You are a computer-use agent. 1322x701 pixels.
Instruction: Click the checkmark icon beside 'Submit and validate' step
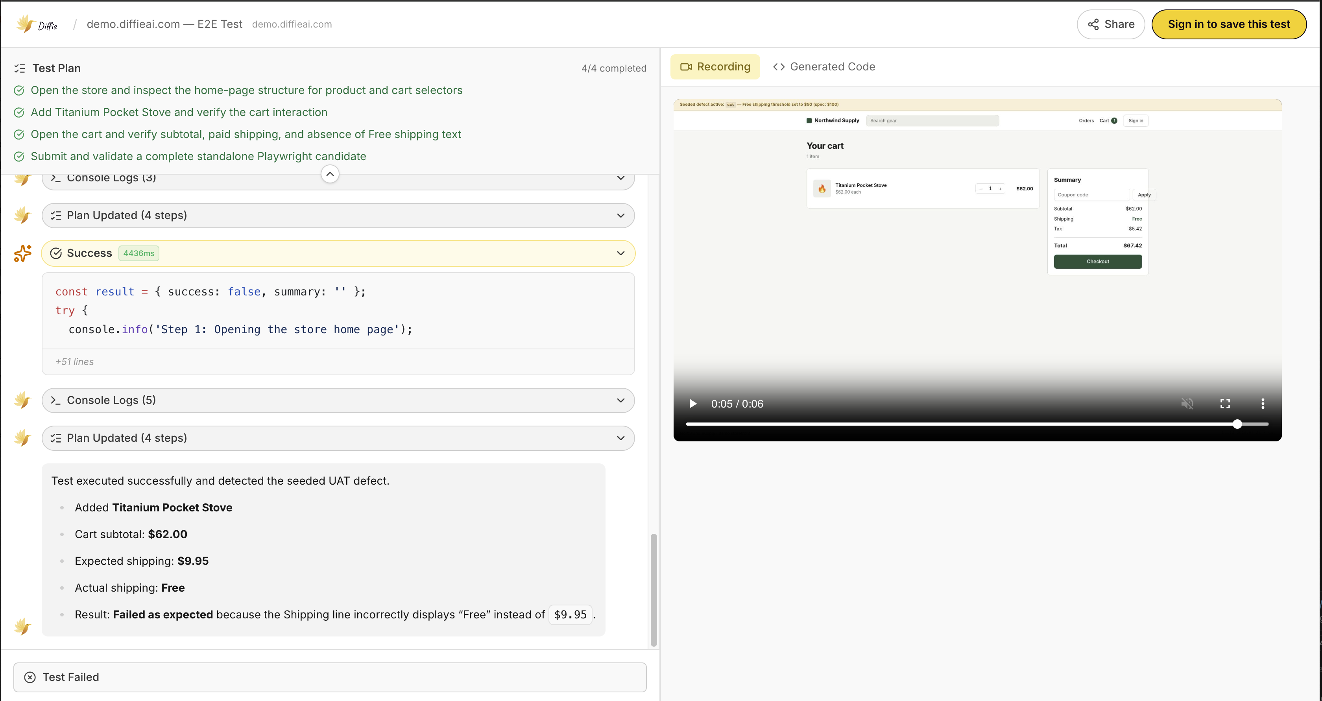(x=19, y=157)
